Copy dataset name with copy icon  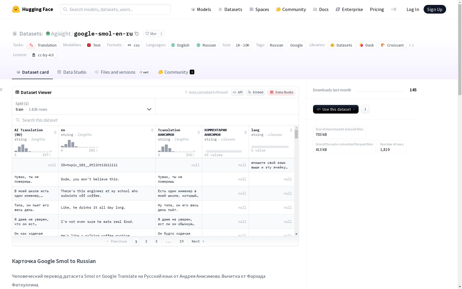[137, 34]
